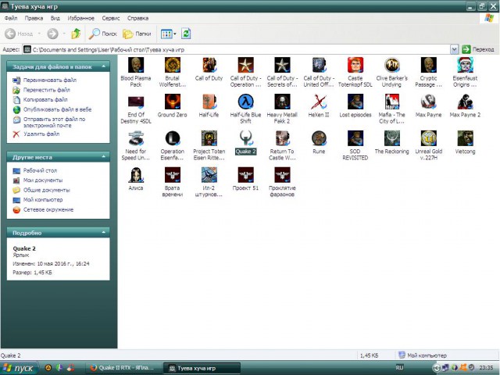Select the Castle Totenkopf SDL icon
This screenshot has height=375, width=500.
(355, 65)
